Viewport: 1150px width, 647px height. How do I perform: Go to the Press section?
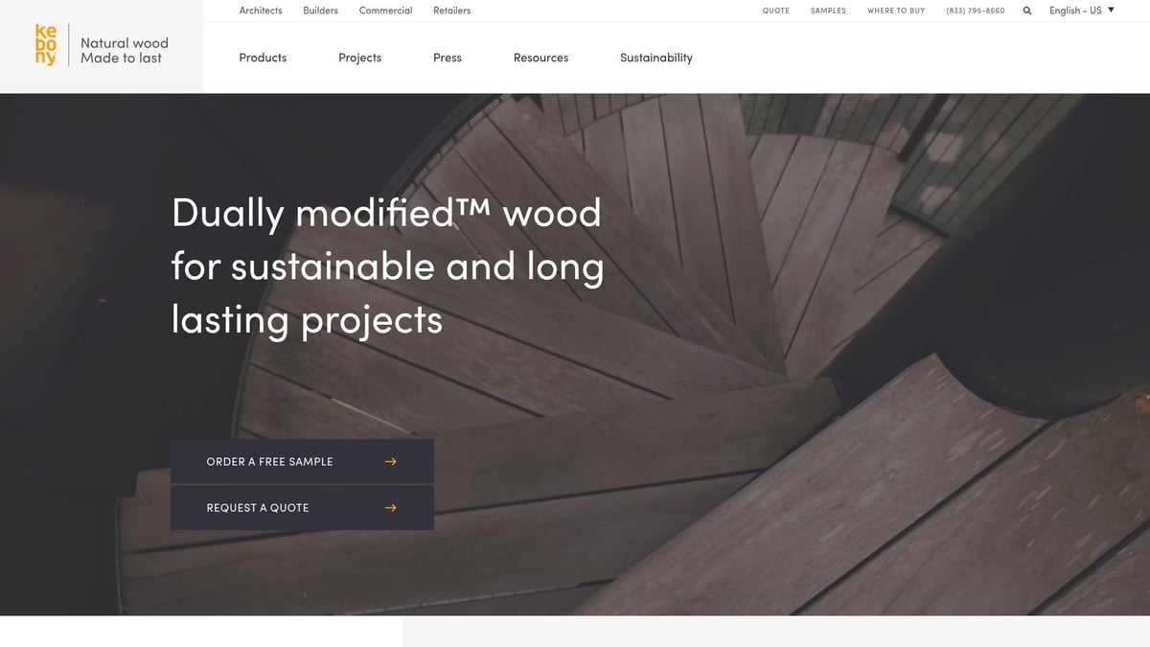(448, 58)
